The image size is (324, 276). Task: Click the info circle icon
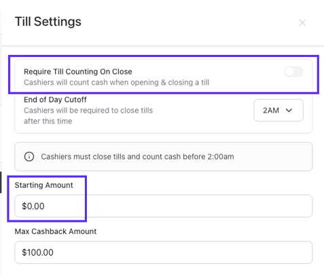29,157
